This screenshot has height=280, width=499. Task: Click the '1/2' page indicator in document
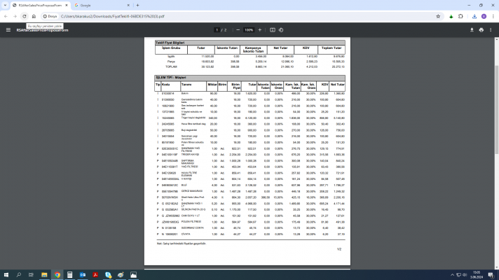pyautogui.click(x=339, y=249)
